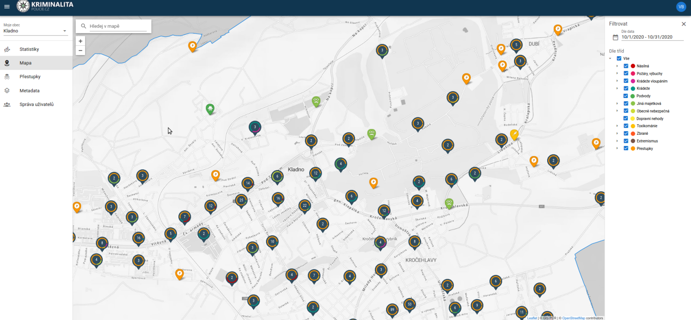Image resolution: width=691 pixels, height=320 pixels.
Task: Click the cluster marker labeled 89
Action: pyautogui.click(x=392, y=309)
